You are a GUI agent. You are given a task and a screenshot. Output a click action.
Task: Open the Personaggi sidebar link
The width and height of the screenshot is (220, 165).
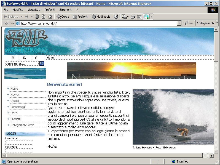(18, 107)
